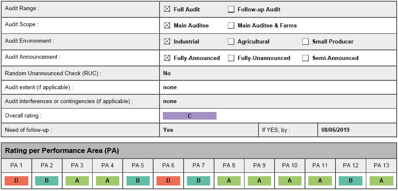Check the Fully-Unannounced checkbox
Screen dimensions: 398x191
(x=231, y=58)
